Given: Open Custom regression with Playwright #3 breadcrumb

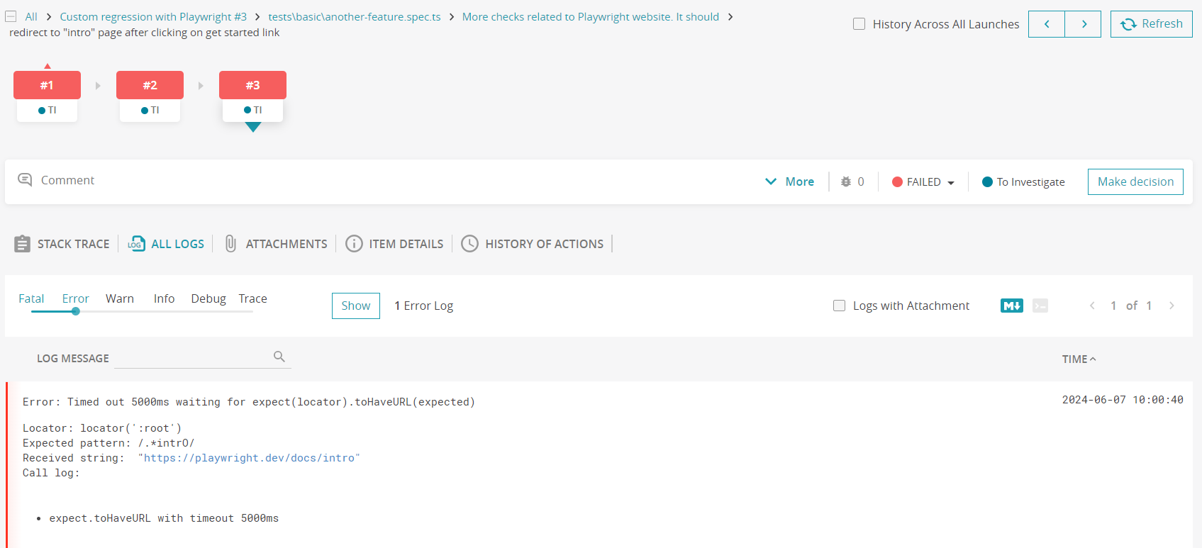Looking at the screenshot, I should [153, 16].
